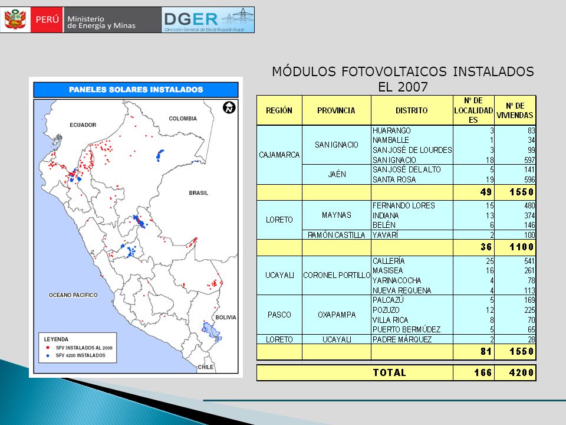Image resolution: width=566 pixels, height=425 pixels.
Task: Click the 'MÓDULOS FOTOVOLTAICOS INSTALADOS EL 2007' heading
Action: (x=403, y=79)
